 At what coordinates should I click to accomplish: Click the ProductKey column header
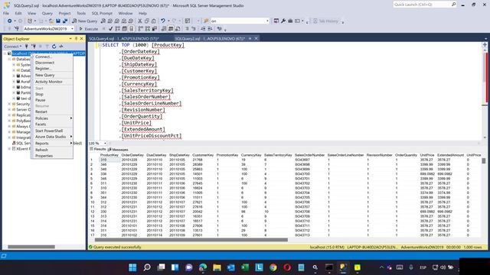pyautogui.click(x=109, y=155)
